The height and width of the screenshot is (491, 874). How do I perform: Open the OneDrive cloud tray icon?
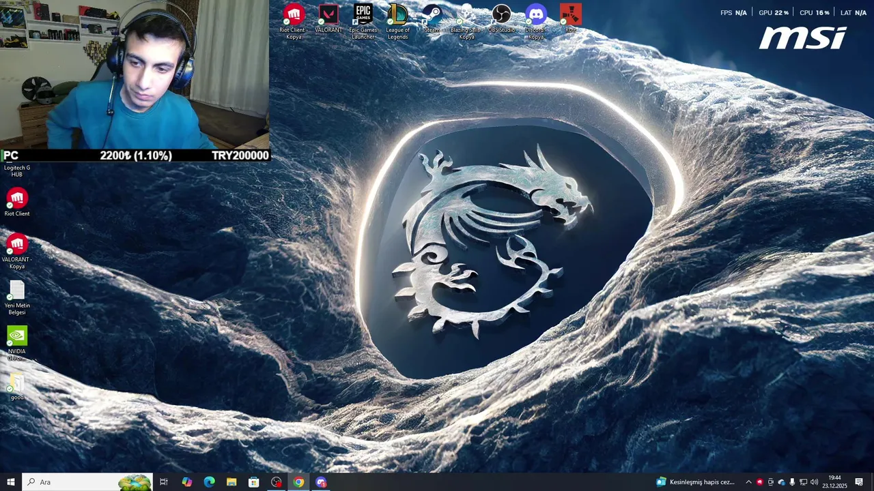[x=781, y=482]
